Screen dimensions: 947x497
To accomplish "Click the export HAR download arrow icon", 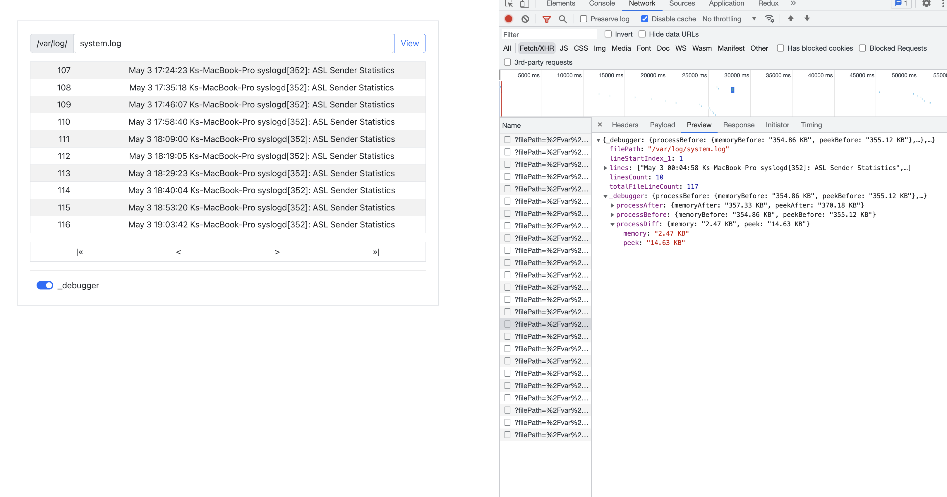I will (x=807, y=19).
